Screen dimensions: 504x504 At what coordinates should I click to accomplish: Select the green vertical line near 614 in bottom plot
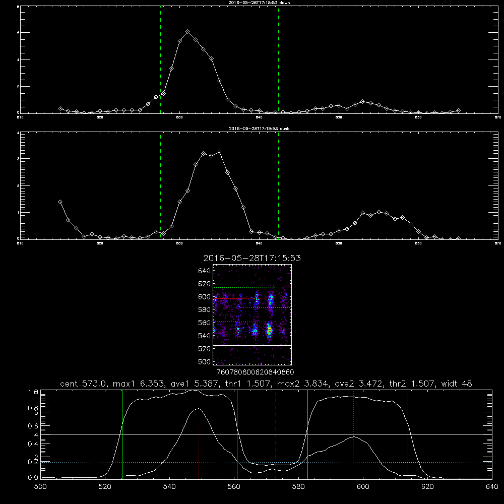408,434
